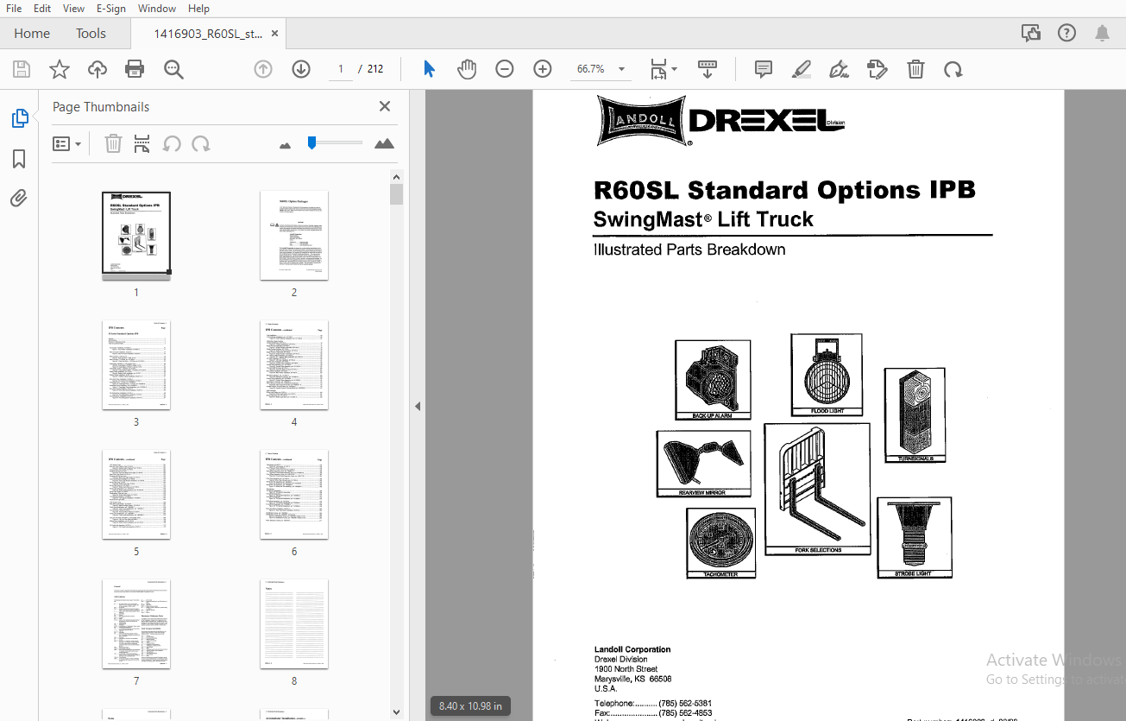The image size is (1126, 721).
Task: Add a comment sticky note
Action: [x=764, y=69]
